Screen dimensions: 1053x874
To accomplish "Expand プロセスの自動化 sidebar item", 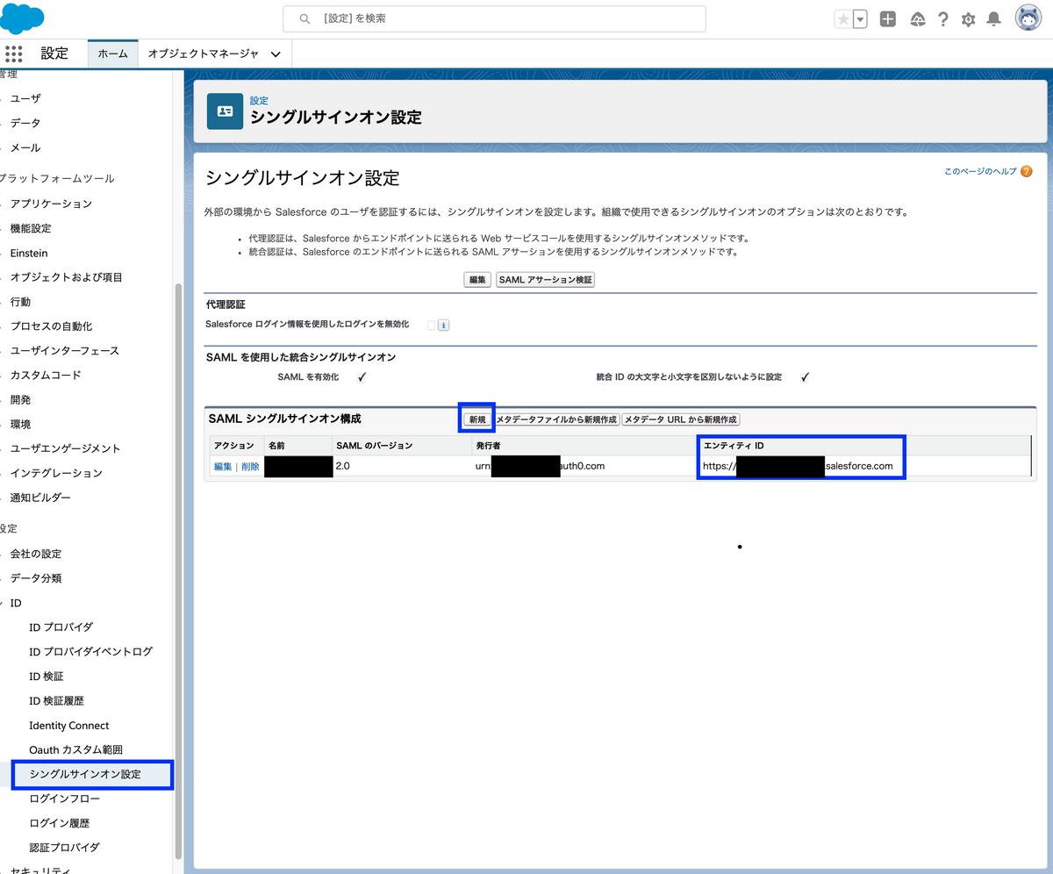I will point(51,326).
